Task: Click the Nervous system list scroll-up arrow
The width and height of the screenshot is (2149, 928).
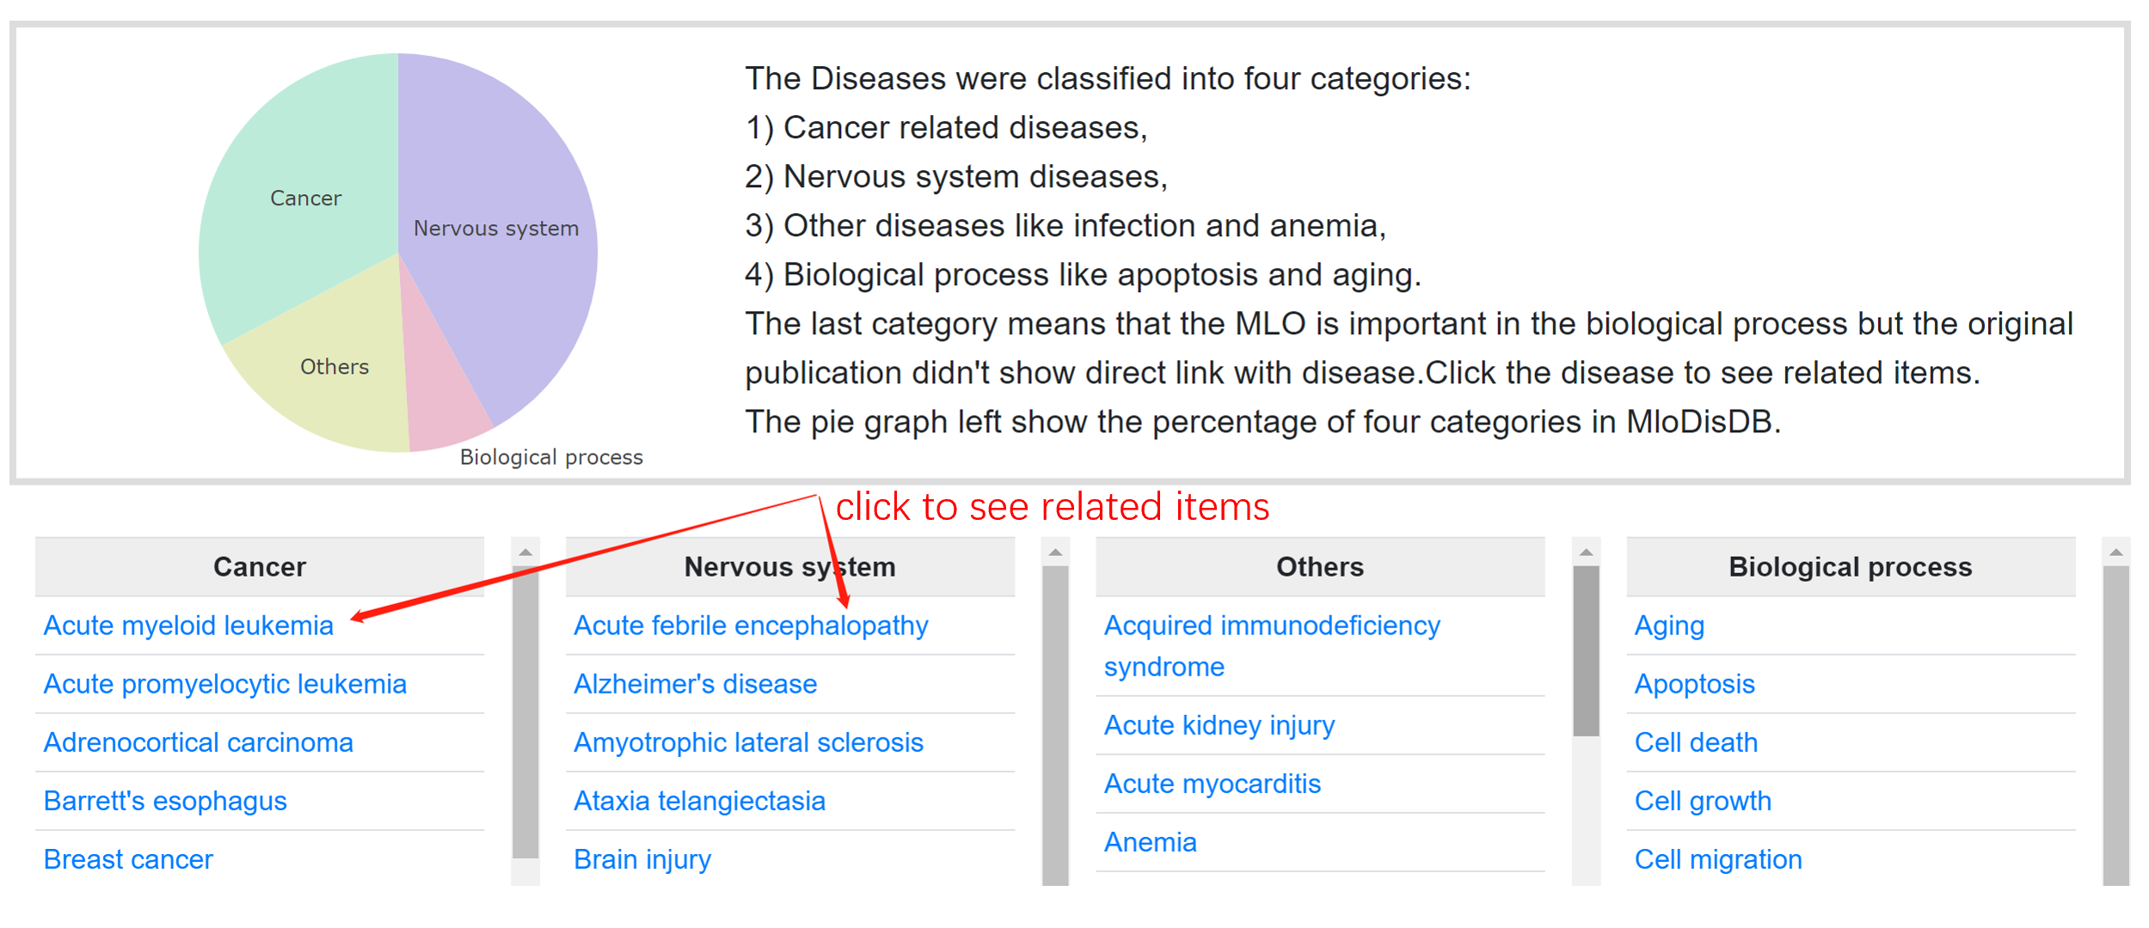Action: pos(1055,552)
